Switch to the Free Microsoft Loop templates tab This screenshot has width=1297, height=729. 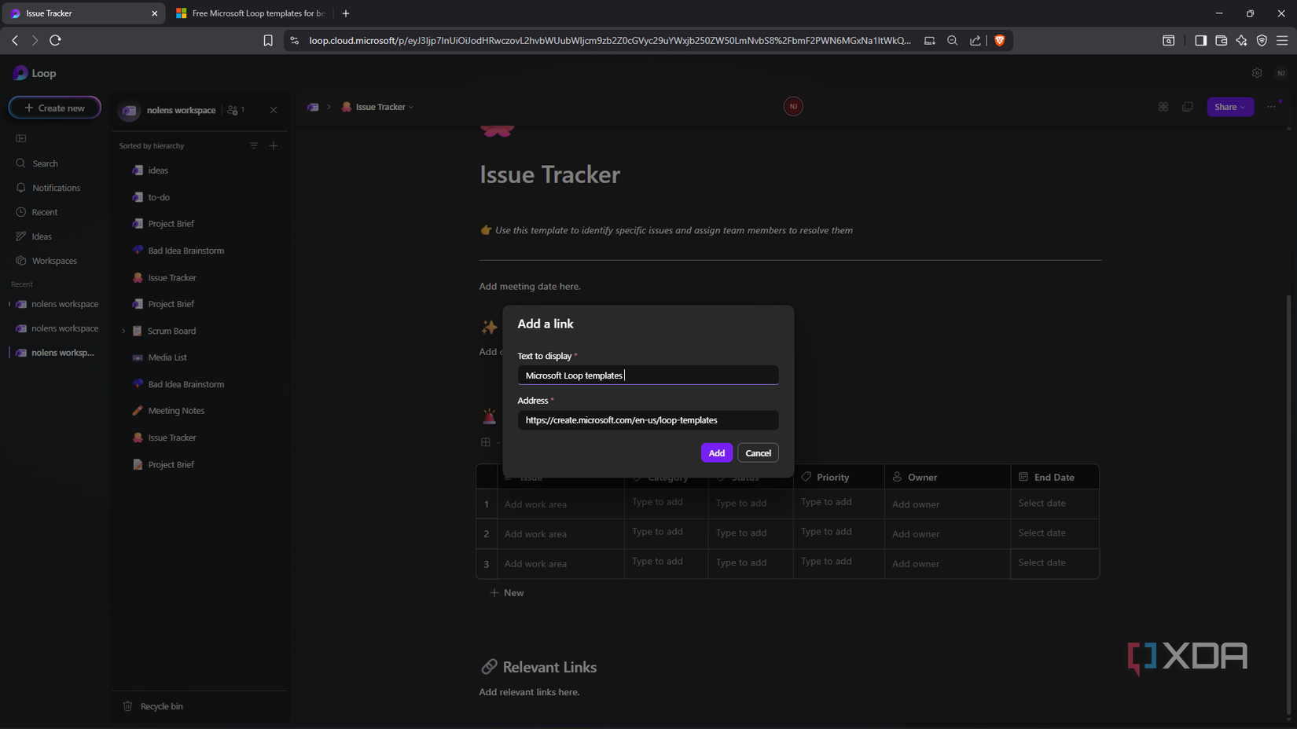[x=250, y=13]
